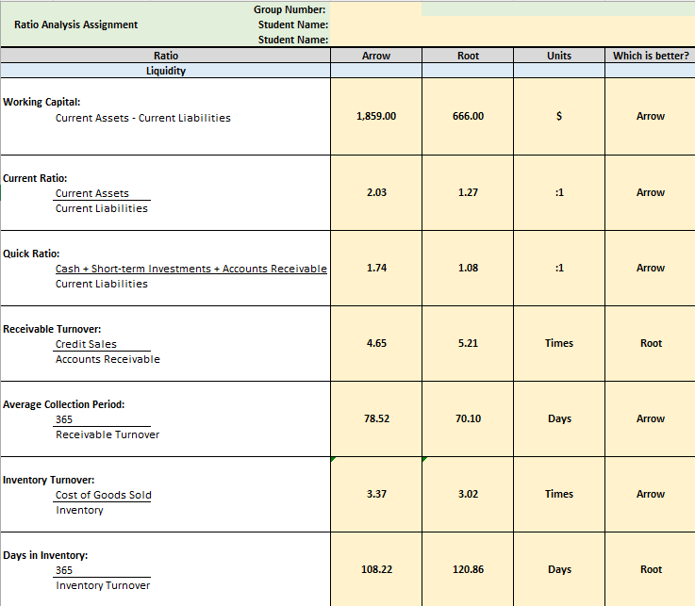Select the Quick Ratio label

(31, 254)
